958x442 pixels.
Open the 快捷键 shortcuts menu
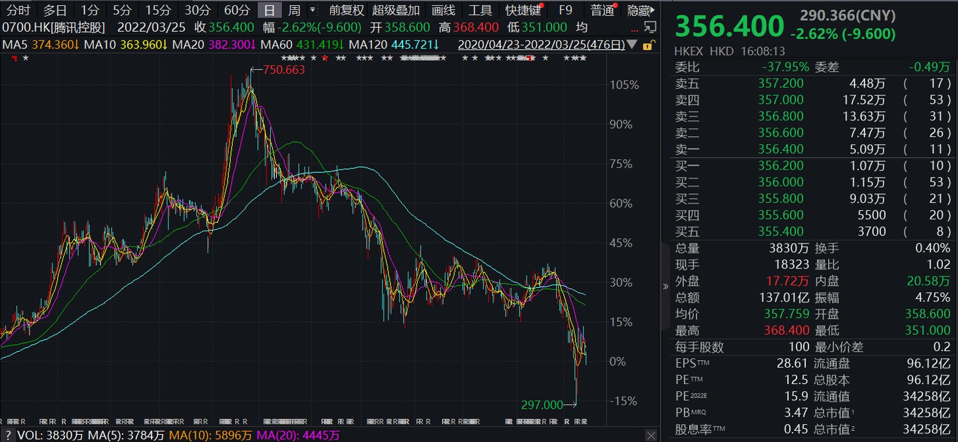tap(522, 10)
